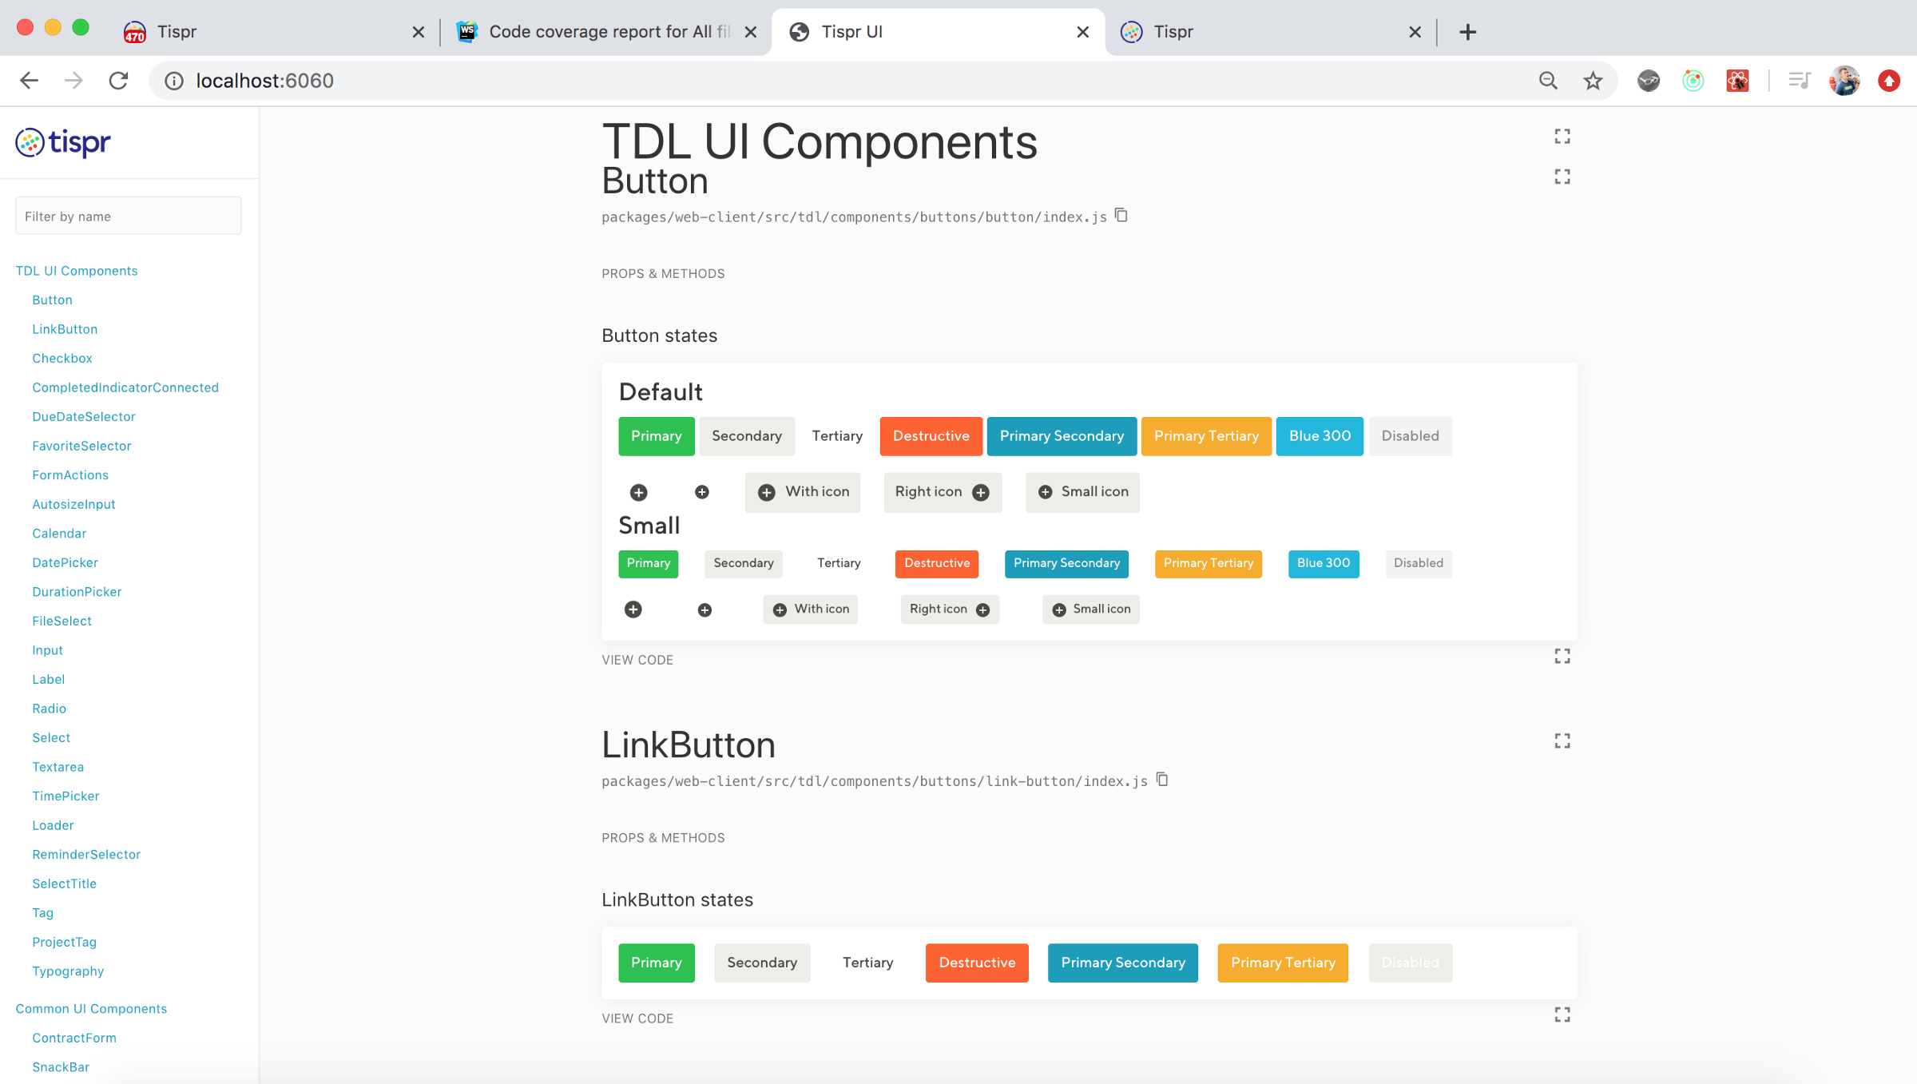Image resolution: width=1917 pixels, height=1084 pixels.
Task: Open the green circular extension icon
Action: [1693, 81]
